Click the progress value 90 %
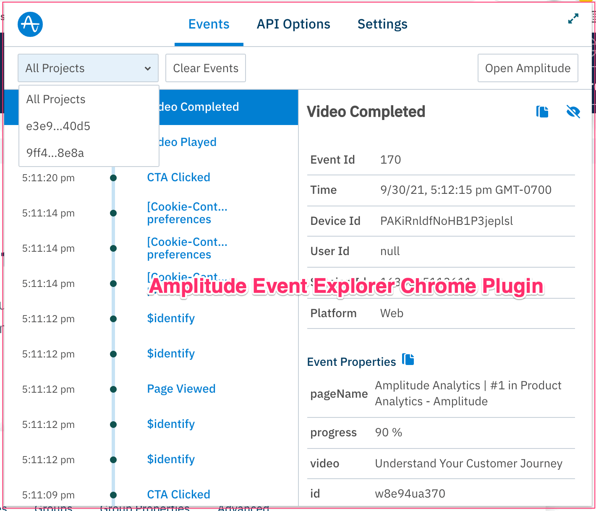596x511 pixels. 389,433
